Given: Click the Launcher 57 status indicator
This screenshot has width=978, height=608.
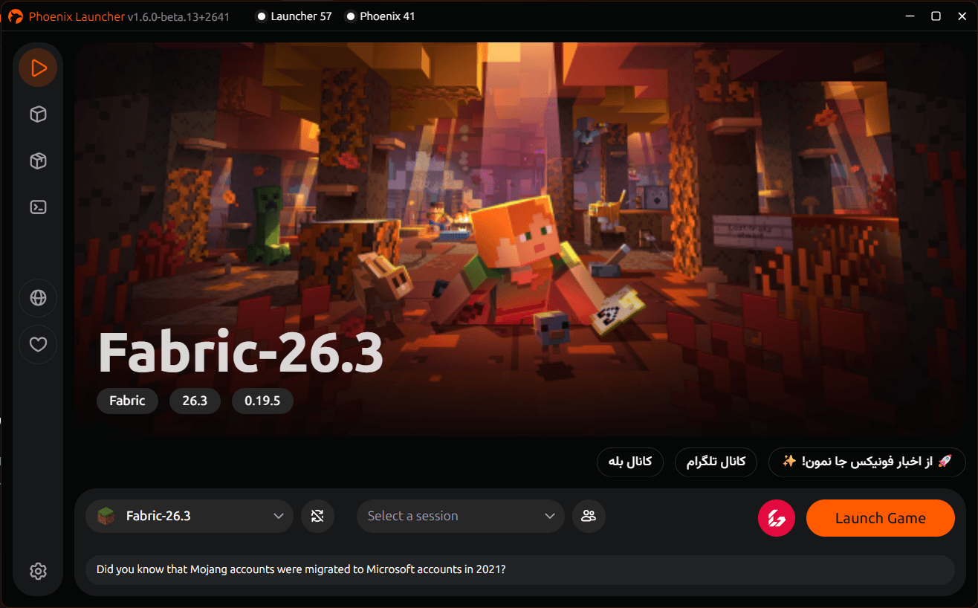Looking at the screenshot, I should coord(294,16).
